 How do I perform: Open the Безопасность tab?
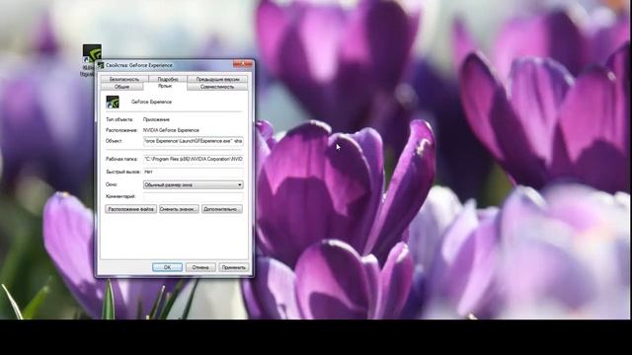click(124, 79)
